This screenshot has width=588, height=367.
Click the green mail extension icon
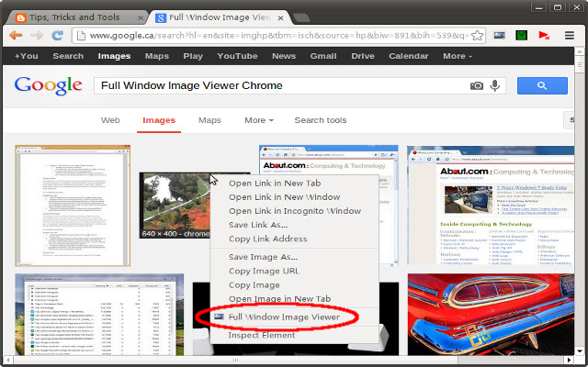521,36
